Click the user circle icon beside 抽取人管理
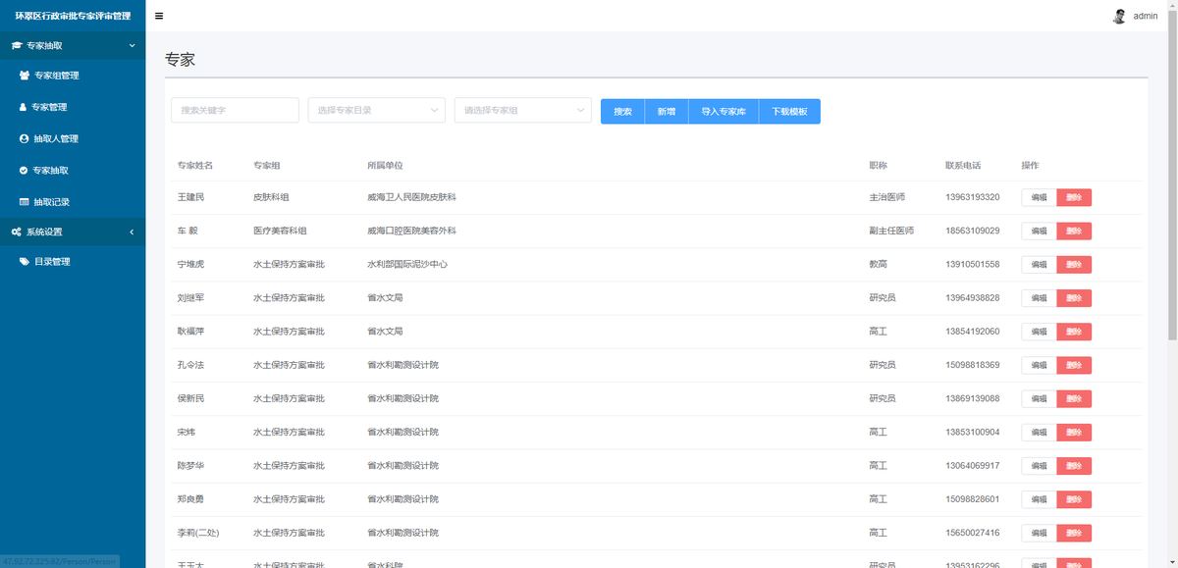Screen dimensions: 1178x568 (25, 138)
